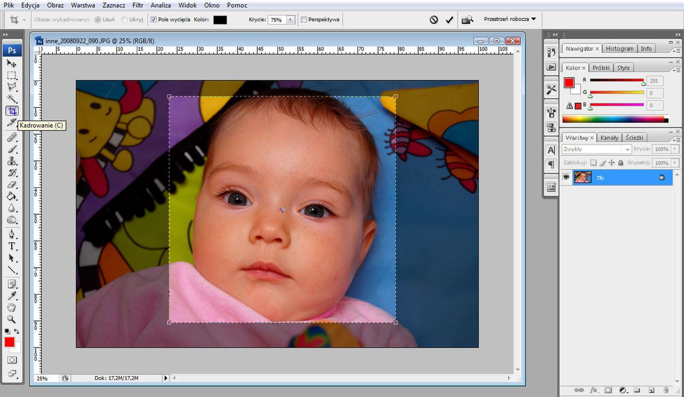Commit the crop with checkmark
Image resolution: width=684 pixels, height=397 pixels.
(x=449, y=20)
